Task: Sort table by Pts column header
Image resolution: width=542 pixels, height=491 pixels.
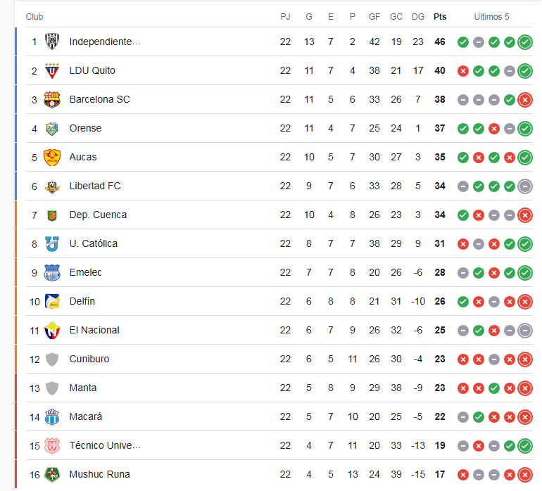Action: [440, 17]
